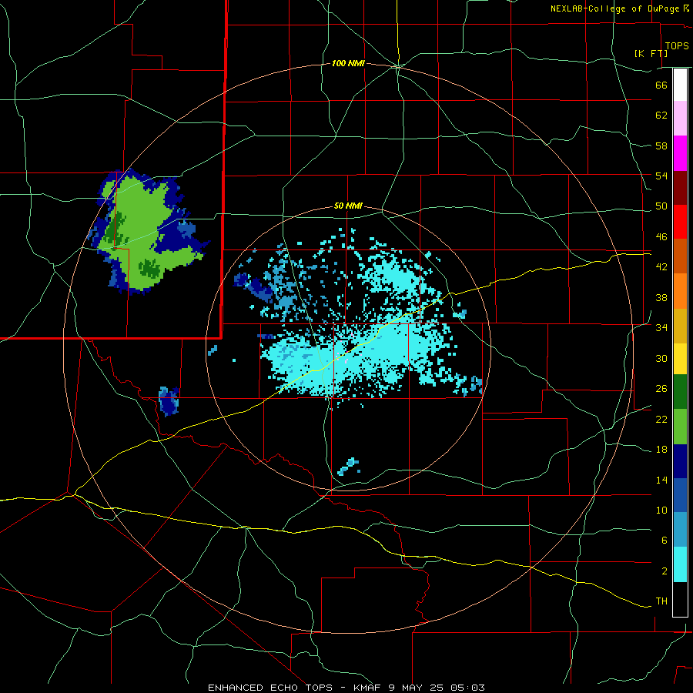Click the cyan 10 kft legend swatch
693x693 pixels.
pos(680,564)
